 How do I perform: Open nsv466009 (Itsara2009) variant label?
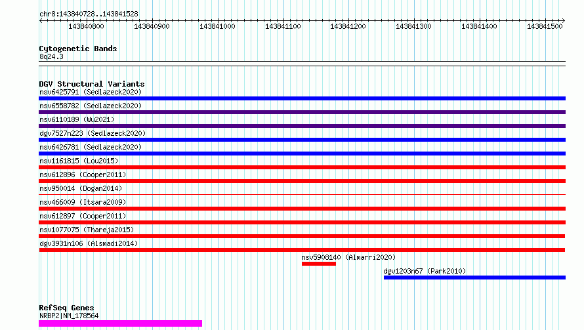pos(83,202)
